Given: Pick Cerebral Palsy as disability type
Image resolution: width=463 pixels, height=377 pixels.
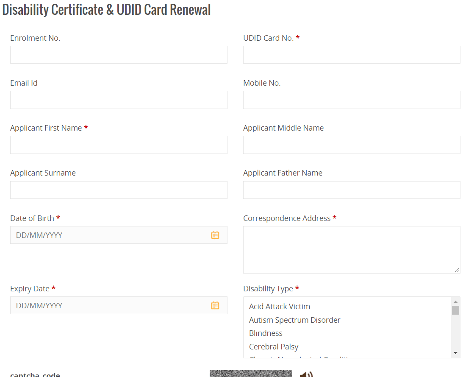Looking at the screenshot, I should [274, 347].
